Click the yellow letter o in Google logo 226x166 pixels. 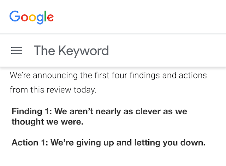32,18
